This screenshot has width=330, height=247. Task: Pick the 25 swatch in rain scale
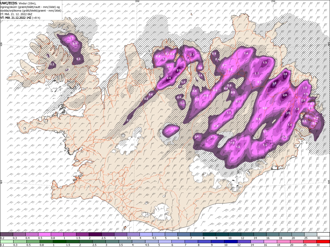tap(310, 241)
